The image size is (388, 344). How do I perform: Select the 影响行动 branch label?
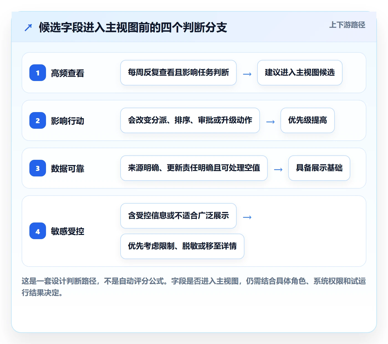pyautogui.click(x=68, y=121)
